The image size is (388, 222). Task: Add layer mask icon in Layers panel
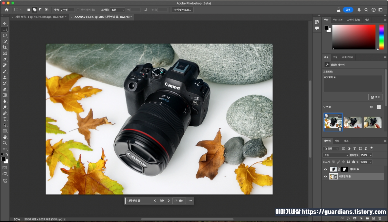355,218
